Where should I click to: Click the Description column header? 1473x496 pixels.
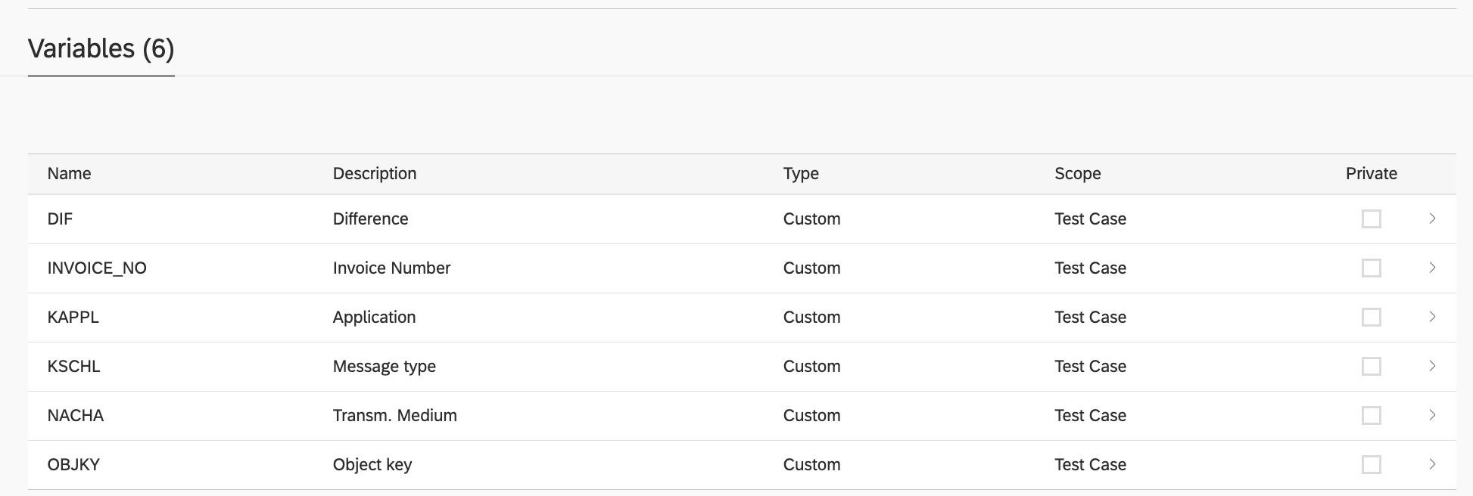tap(375, 174)
